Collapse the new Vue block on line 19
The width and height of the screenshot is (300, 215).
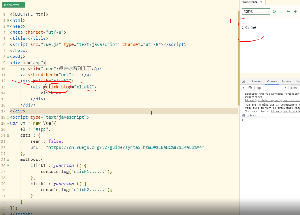coord(8,123)
